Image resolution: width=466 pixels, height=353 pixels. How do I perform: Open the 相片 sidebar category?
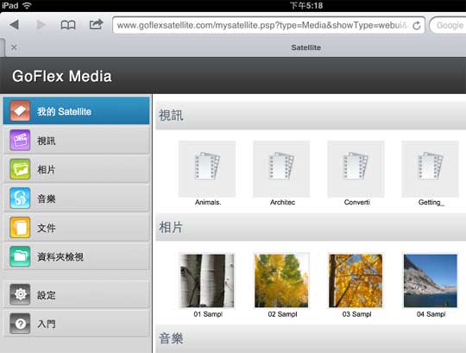click(76, 169)
